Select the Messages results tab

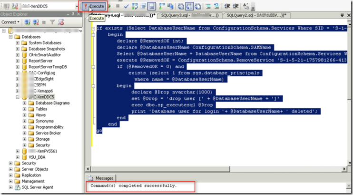click(x=101, y=178)
